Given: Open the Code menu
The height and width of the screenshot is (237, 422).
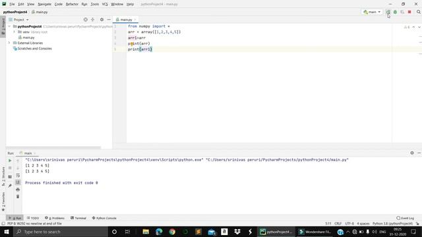Looking at the screenshot, I should pos(59,4).
